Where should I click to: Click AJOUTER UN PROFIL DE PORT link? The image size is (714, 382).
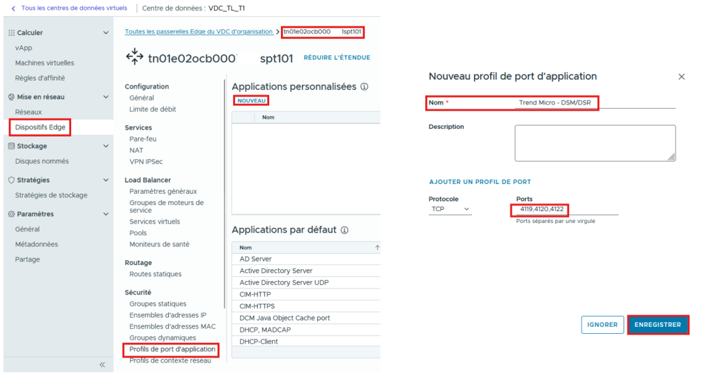[x=480, y=182]
